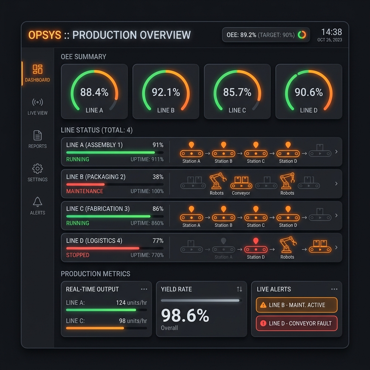Open Real-Time Output options menu
The image size is (370, 370).
[144, 289]
